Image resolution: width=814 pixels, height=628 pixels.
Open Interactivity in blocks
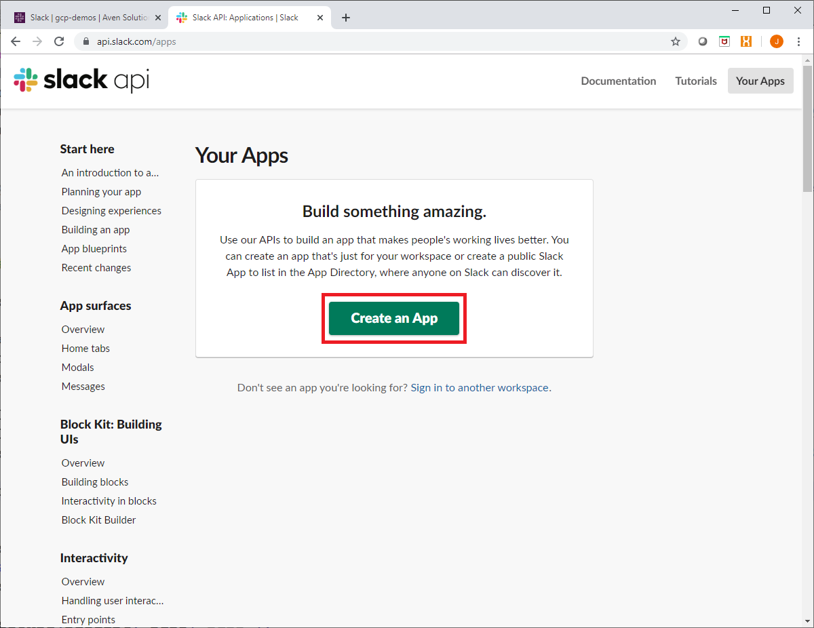pos(109,501)
